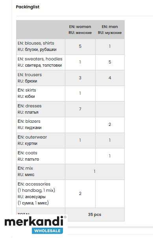The height and width of the screenshot is (238, 153).
Task: Click men's blazers quantity 2
Action: [110, 124]
